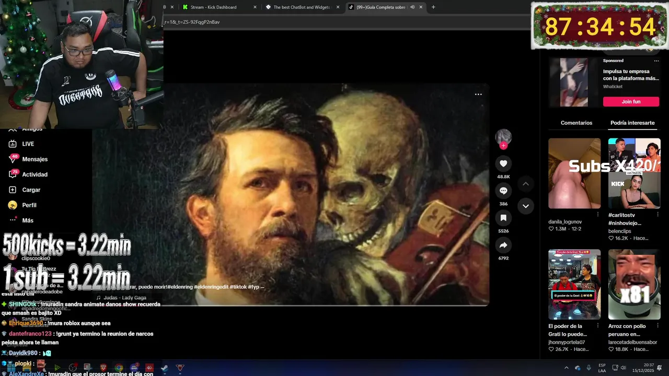669x376 pixels.
Task: Open options for El poder de la Grati
Action: pos(598,325)
